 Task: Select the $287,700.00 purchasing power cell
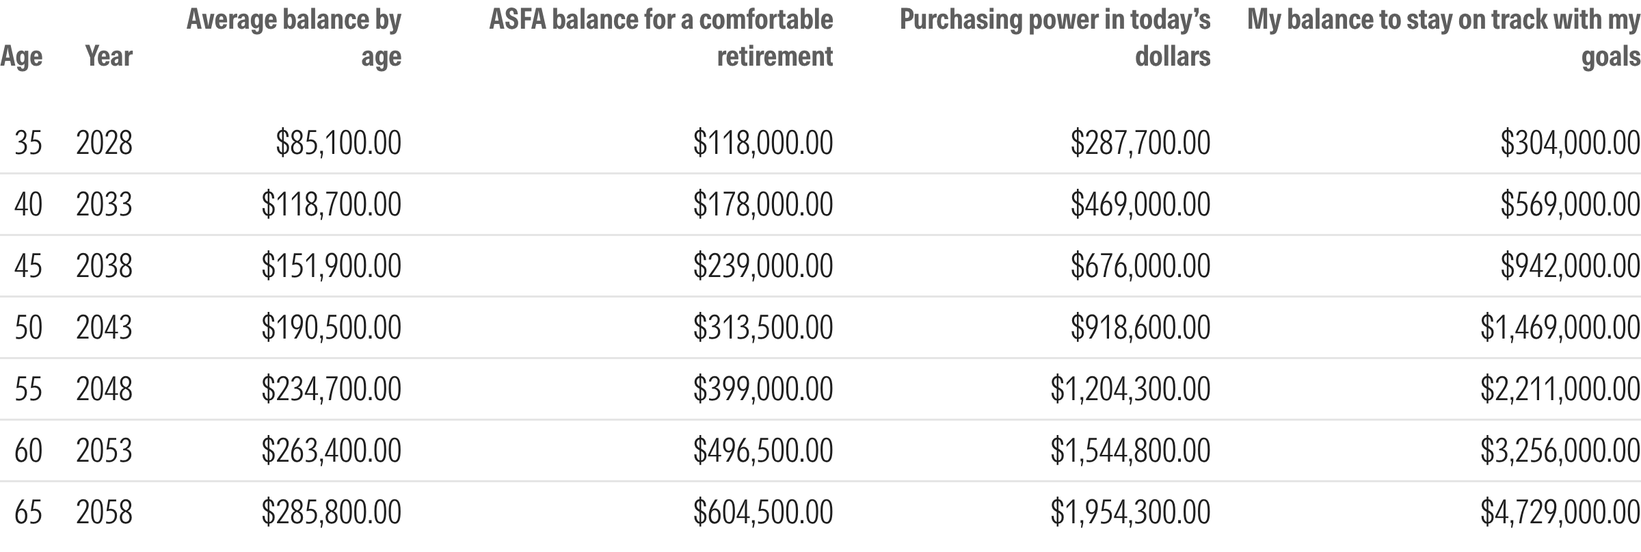click(1140, 143)
